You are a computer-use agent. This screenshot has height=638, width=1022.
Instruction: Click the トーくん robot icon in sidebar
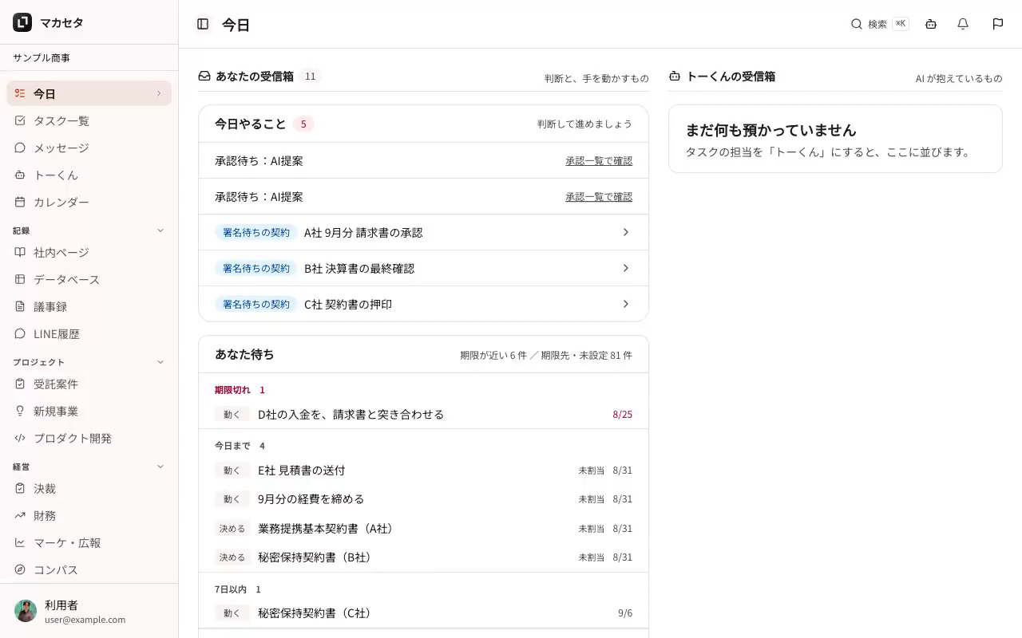point(20,175)
